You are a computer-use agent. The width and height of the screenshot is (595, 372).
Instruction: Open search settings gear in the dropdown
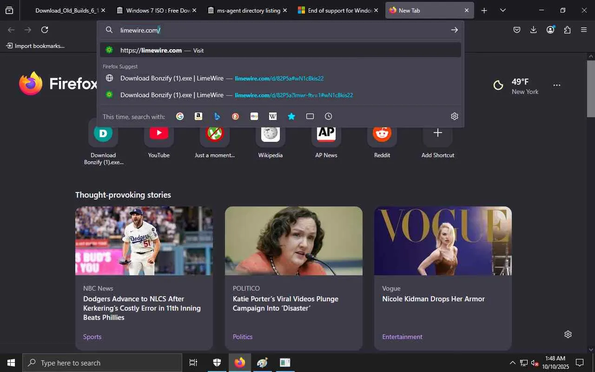tap(455, 116)
